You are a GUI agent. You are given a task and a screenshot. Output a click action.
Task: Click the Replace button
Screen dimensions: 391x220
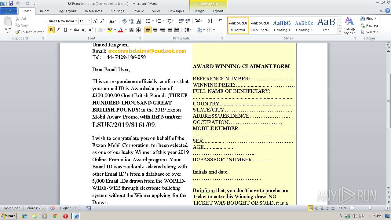pos(369,25)
